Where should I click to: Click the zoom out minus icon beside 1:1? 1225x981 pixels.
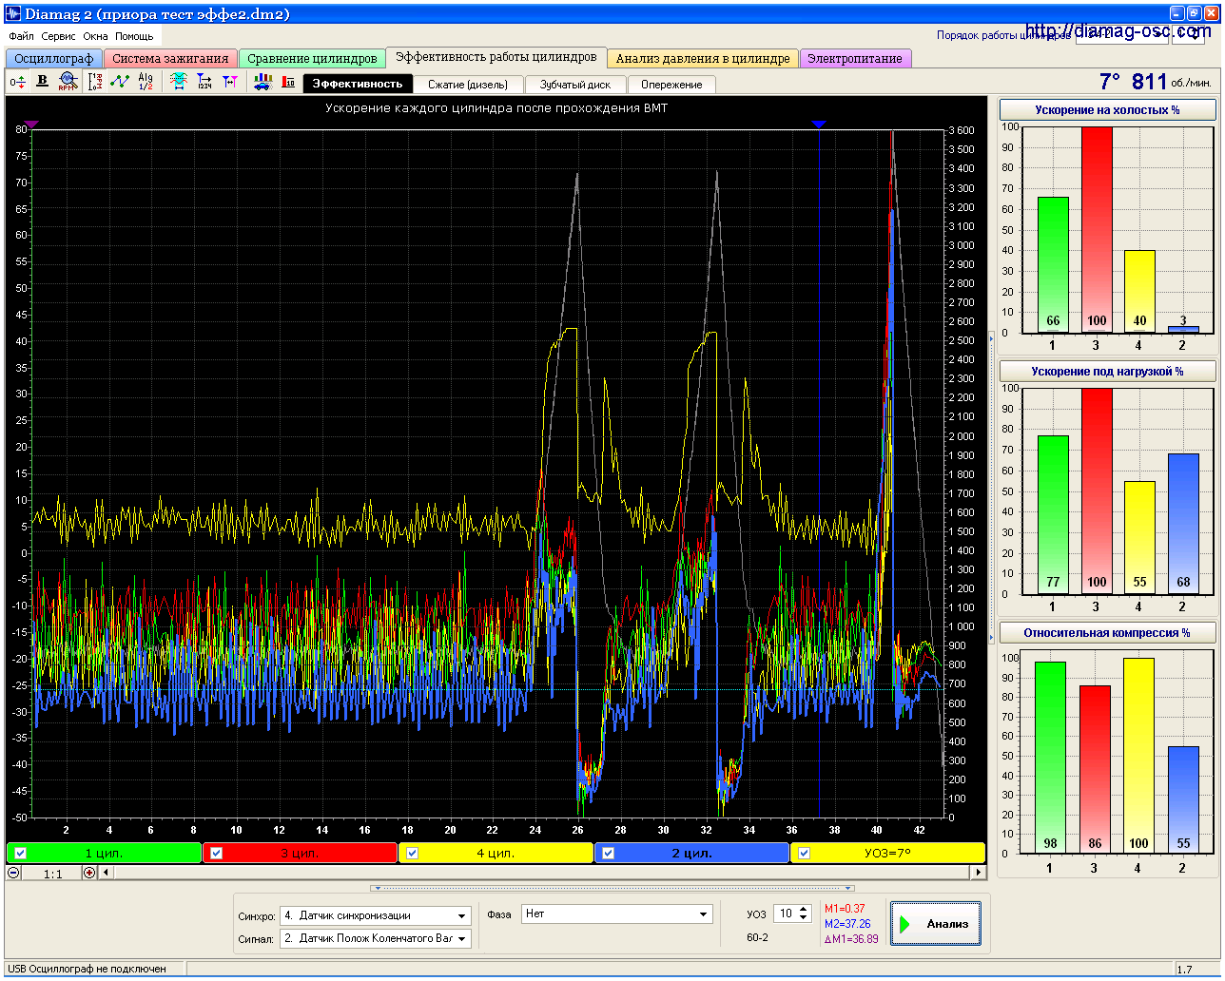[x=14, y=873]
